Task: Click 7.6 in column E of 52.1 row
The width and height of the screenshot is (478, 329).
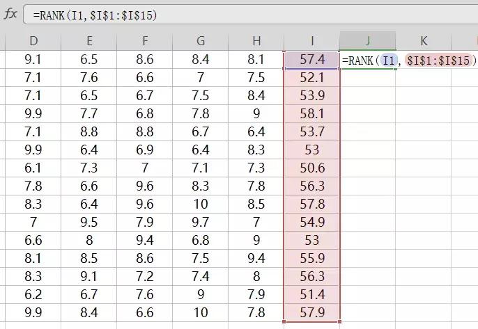Action: [89, 78]
